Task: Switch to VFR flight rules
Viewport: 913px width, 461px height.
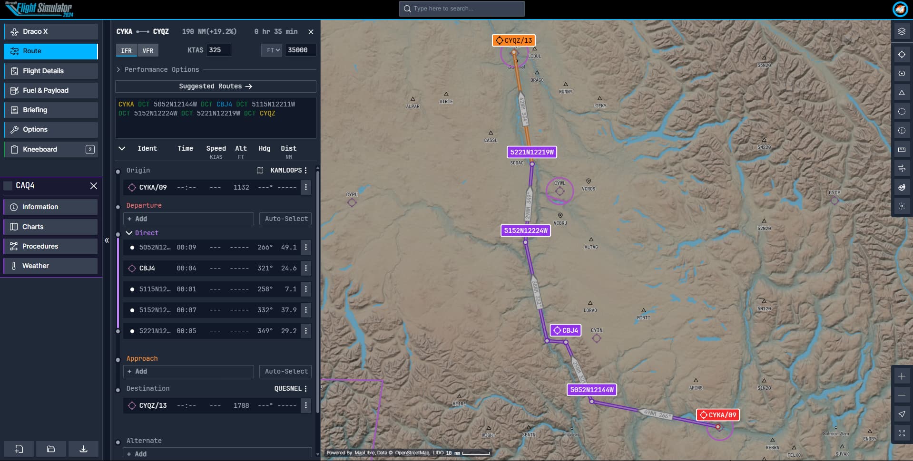Action: pos(148,50)
